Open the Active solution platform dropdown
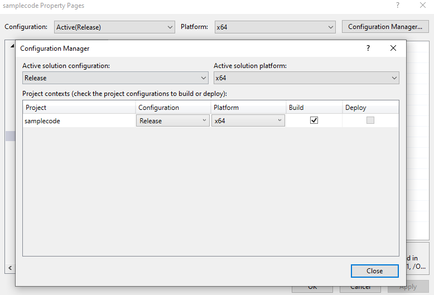This screenshot has width=434, height=295. [306, 78]
